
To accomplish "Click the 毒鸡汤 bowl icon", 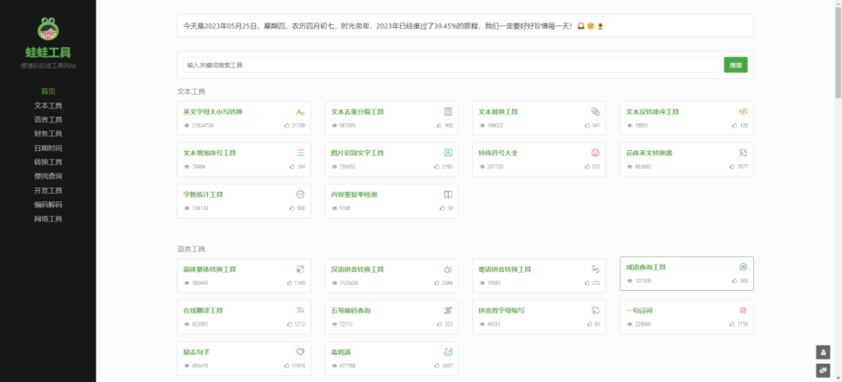I will click(448, 352).
